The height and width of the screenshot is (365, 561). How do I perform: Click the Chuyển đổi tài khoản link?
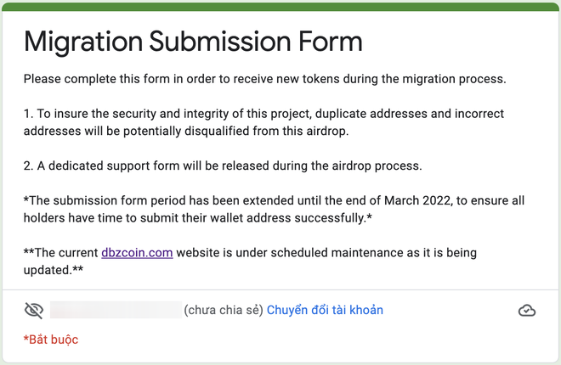click(325, 311)
